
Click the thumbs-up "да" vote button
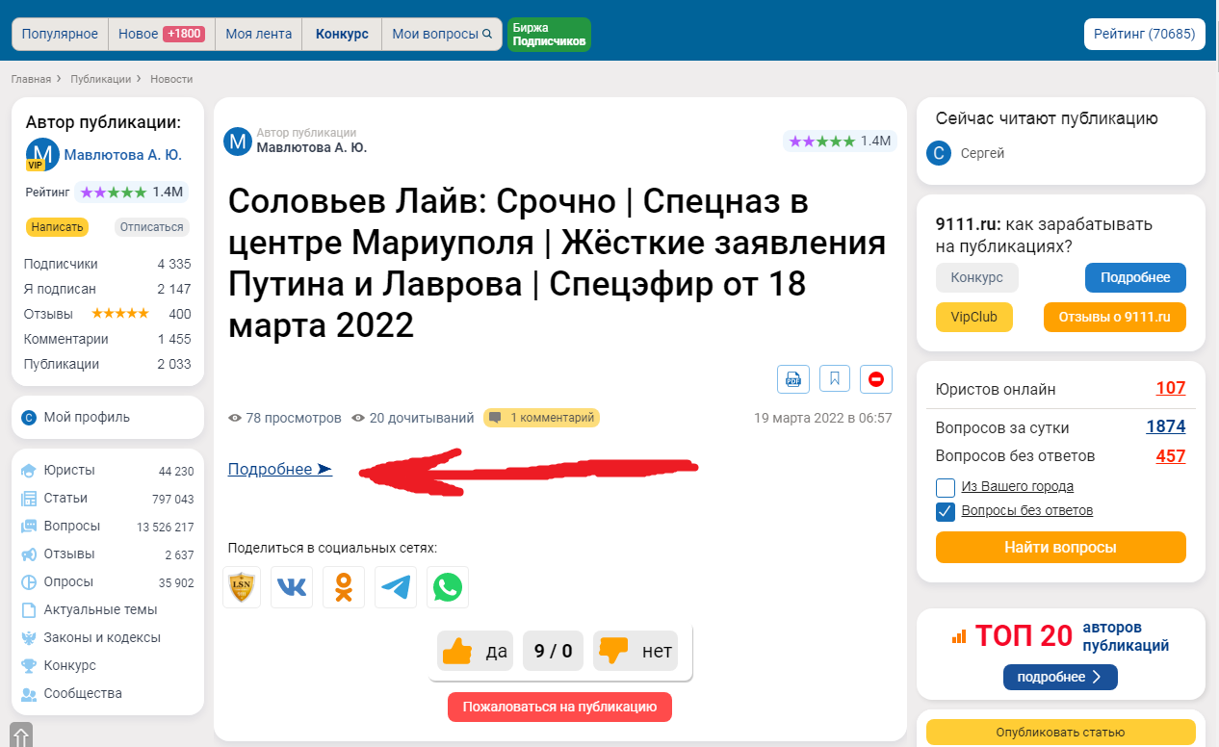point(476,652)
